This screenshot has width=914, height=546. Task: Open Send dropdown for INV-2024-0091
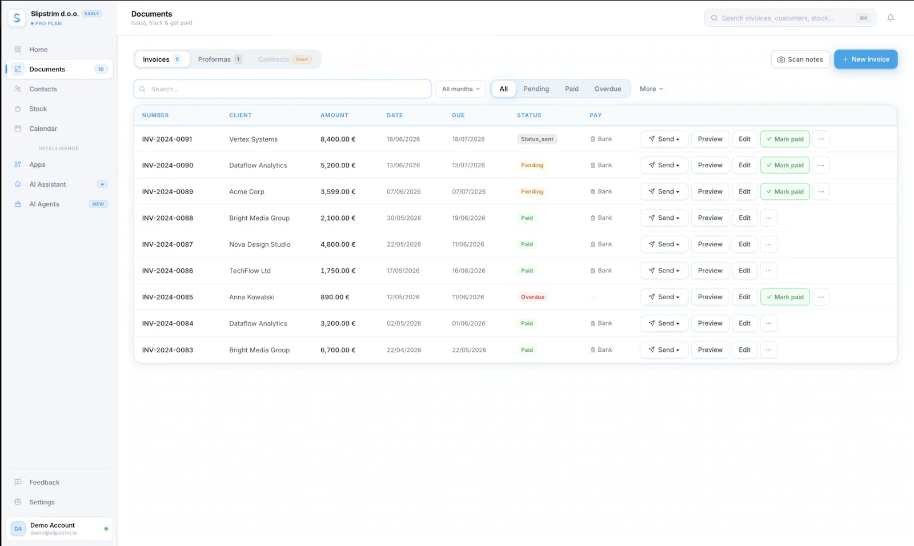click(x=664, y=139)
